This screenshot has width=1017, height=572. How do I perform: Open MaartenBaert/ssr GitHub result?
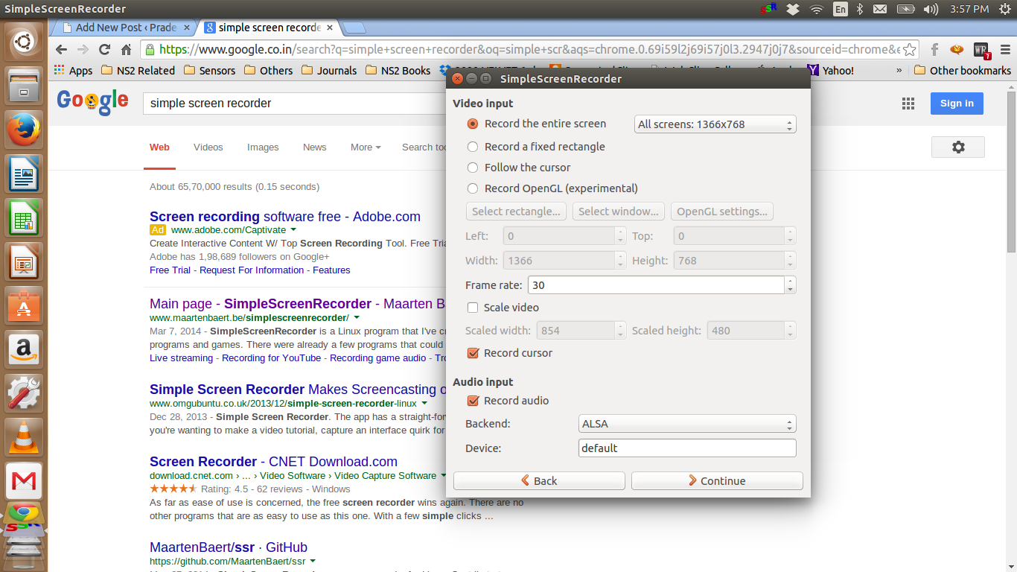coord(229,547)
